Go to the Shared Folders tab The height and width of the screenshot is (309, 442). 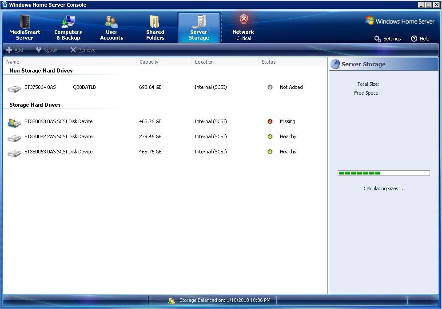coord(155,28)
